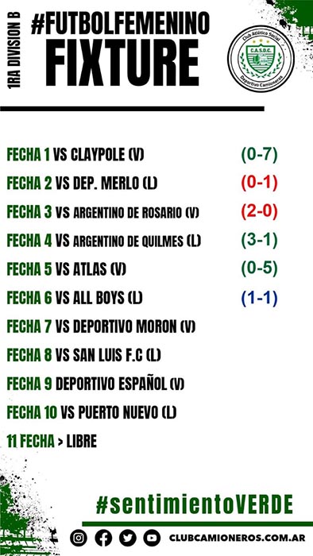Click the Facebook icon
Viewport: 313px width, 556px height.
coord(103,538)
